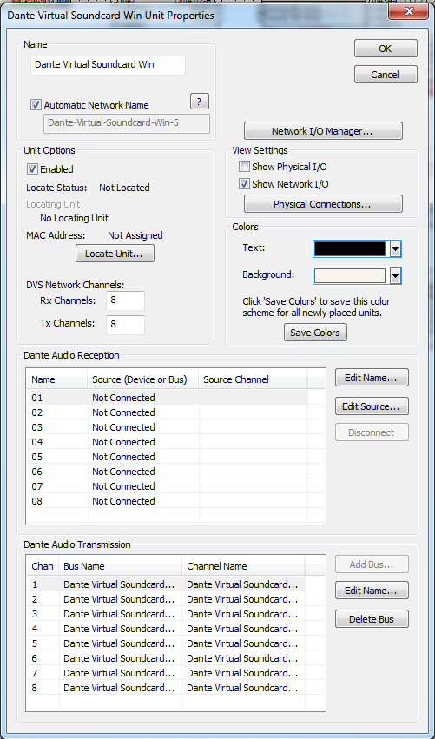
Task: Select transmission channel 3 row
Action: point(166,614)
